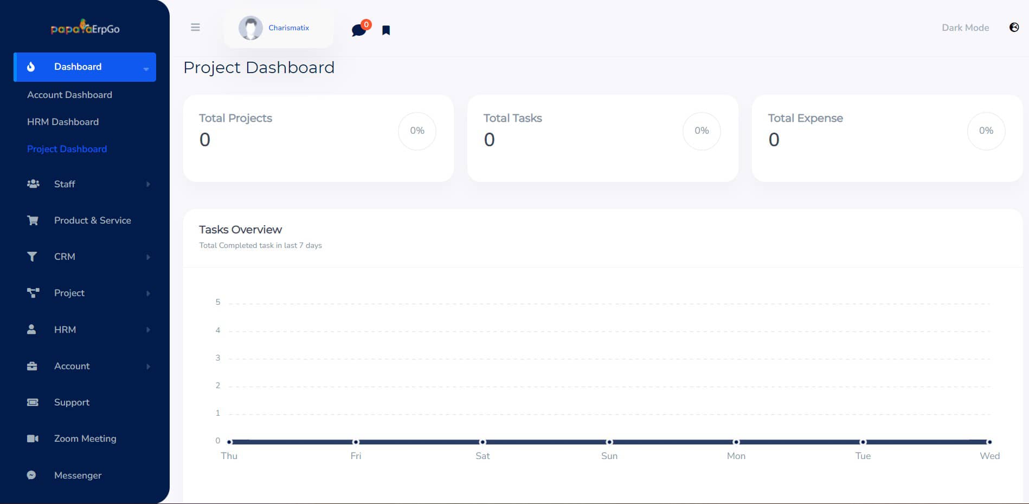Click the Product & Service cart icon
This screenshot has height=504, width=1029.
[x=33, y=220]
